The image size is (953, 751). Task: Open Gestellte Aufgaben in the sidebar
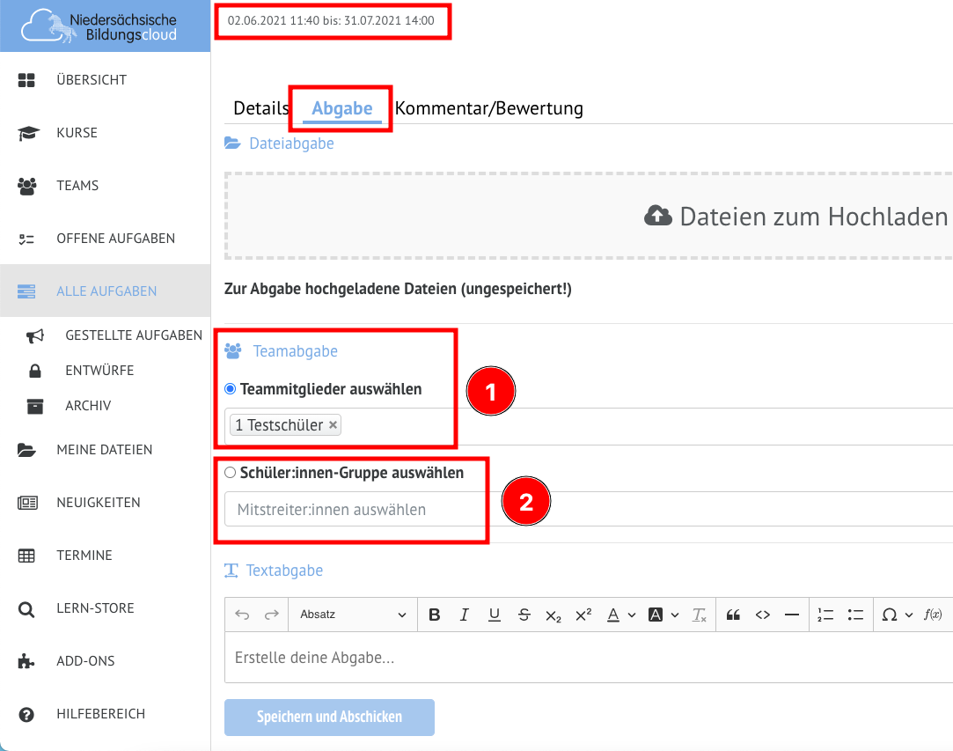(133, 335)
